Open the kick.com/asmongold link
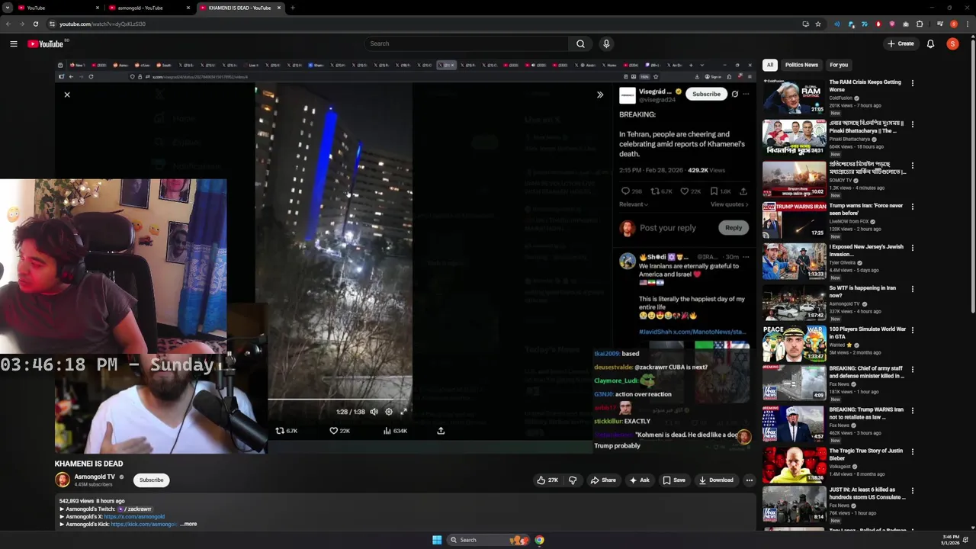976x549 pixels. tap(143, 524)
